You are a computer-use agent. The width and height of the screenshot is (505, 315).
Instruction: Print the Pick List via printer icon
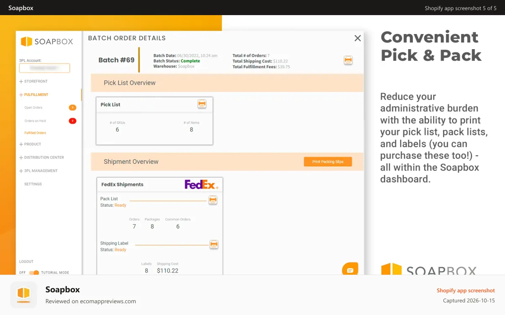[202, 104]
